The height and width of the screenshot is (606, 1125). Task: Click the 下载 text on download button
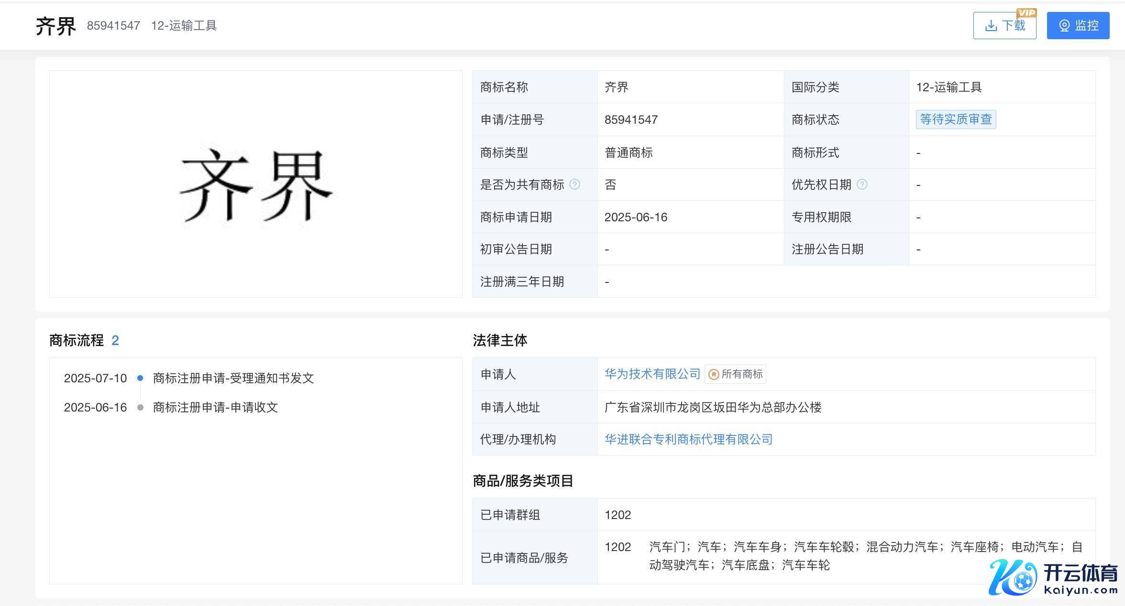(x=1014, y=26)
